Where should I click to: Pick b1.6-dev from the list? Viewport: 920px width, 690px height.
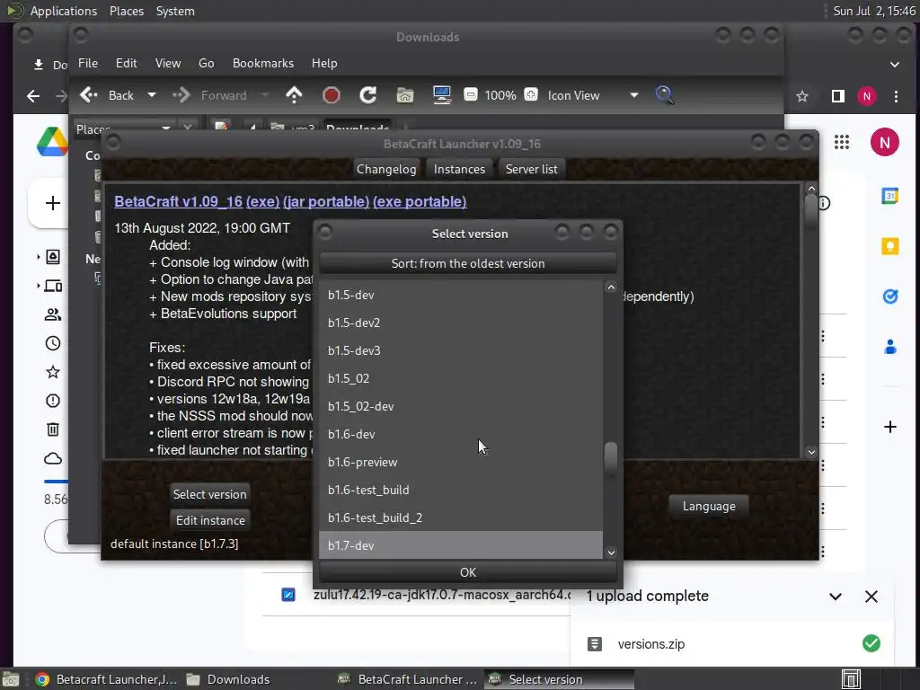(x=461, y=434)
